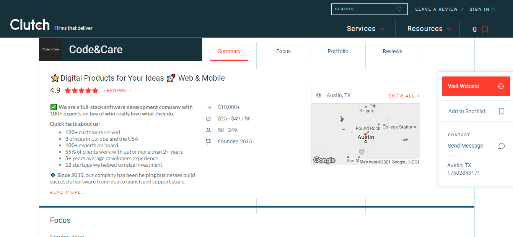Click the bookmark icon next to Add to Shortlist
The height and width of the screenshot is (237, 513).
502,111
